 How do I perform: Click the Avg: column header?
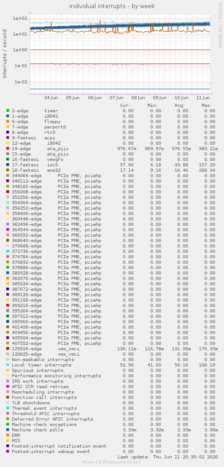pyautogui.click(x=179, y=105)
